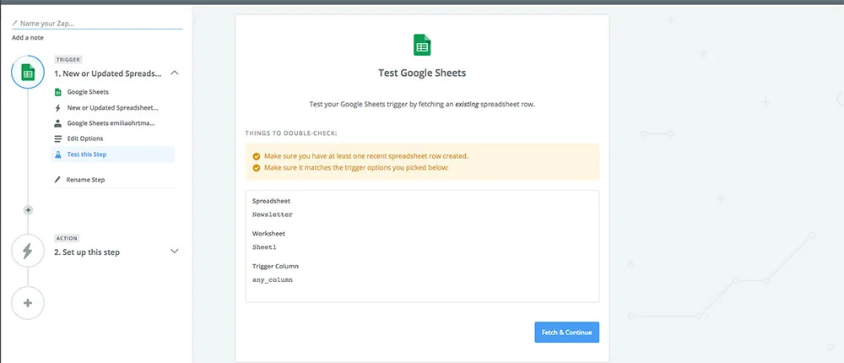The width and height of the screenshot is (844, 363).
Task: Click the any_column trigger column value
Action: [273, 280]
